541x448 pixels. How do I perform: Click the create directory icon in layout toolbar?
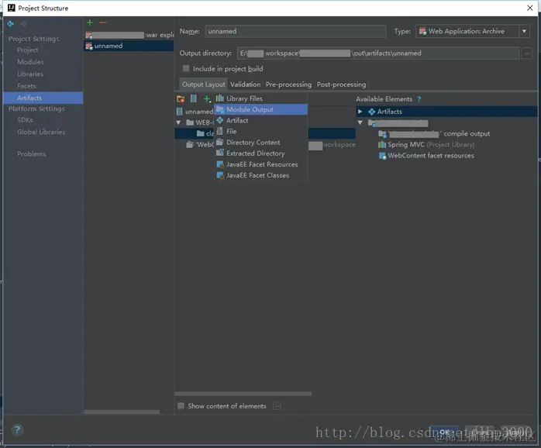(181, 99)
